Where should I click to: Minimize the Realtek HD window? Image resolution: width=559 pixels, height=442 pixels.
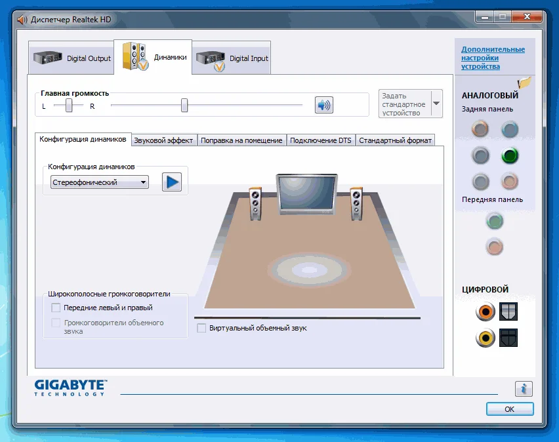[x=484, y=17]
